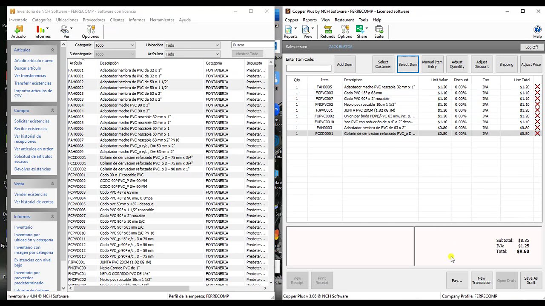Open the Artículos filter dropdown
This screenshot has height=306, width=545.
tap(192, 54)
